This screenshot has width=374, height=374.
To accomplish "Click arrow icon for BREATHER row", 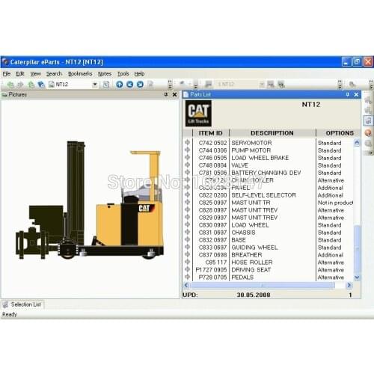I will pos(187,254).
